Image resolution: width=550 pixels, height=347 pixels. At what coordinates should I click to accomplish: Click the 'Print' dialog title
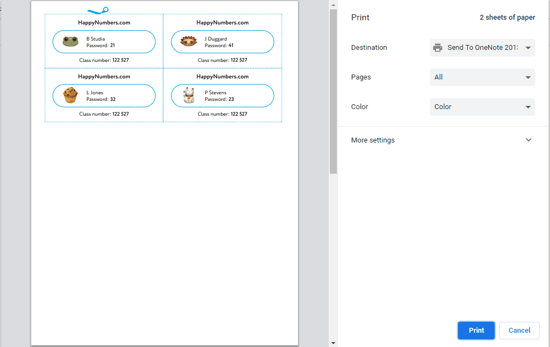[360, 18]
